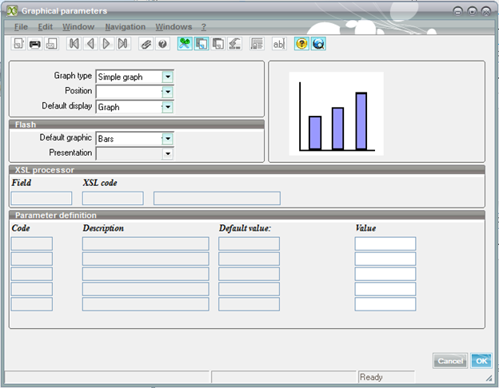Image resolution: width=499 pixels, height=388 pixels.
Task: Go to last record arrow
Action: click(123, 44)
